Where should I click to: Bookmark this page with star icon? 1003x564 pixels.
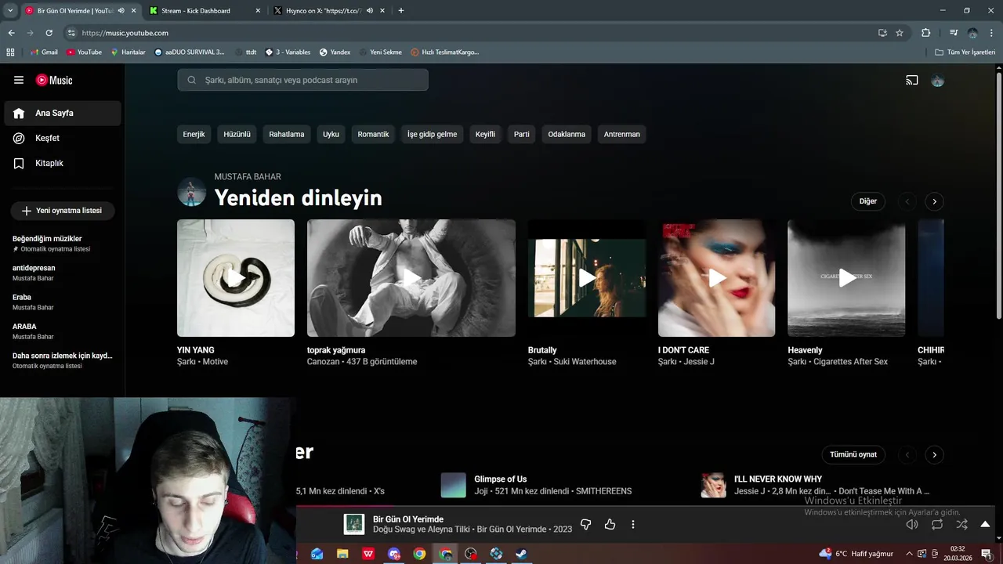pyautogui.click(x=900, y=33)
